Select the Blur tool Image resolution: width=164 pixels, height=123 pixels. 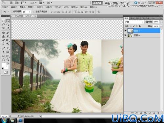pyautogui.click(x=4, y=44)
